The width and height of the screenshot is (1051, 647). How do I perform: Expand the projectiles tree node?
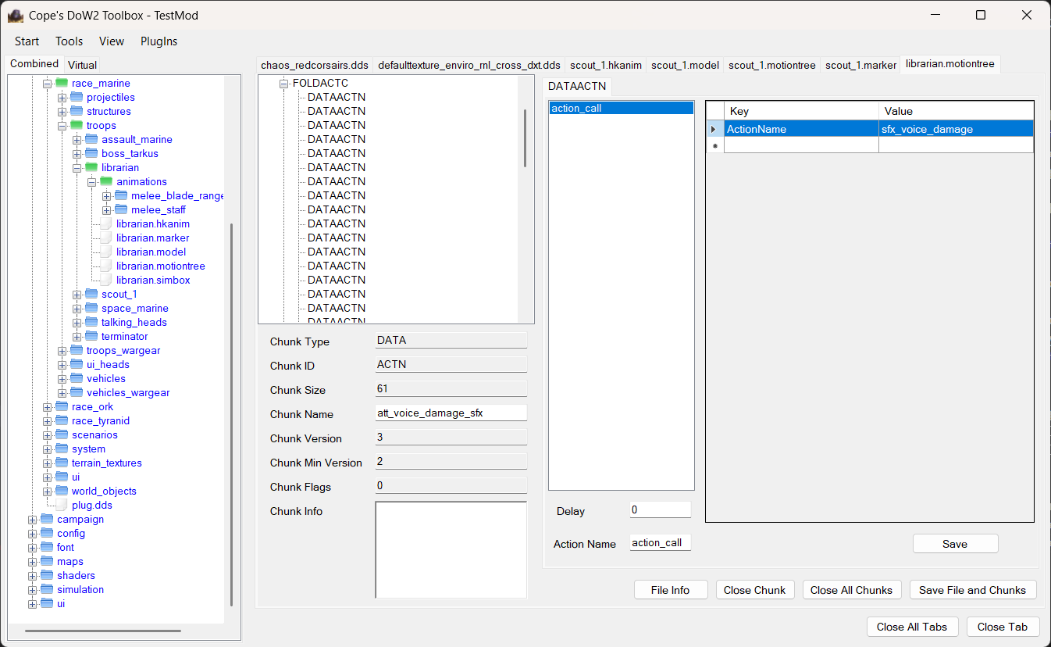point(62,97)
